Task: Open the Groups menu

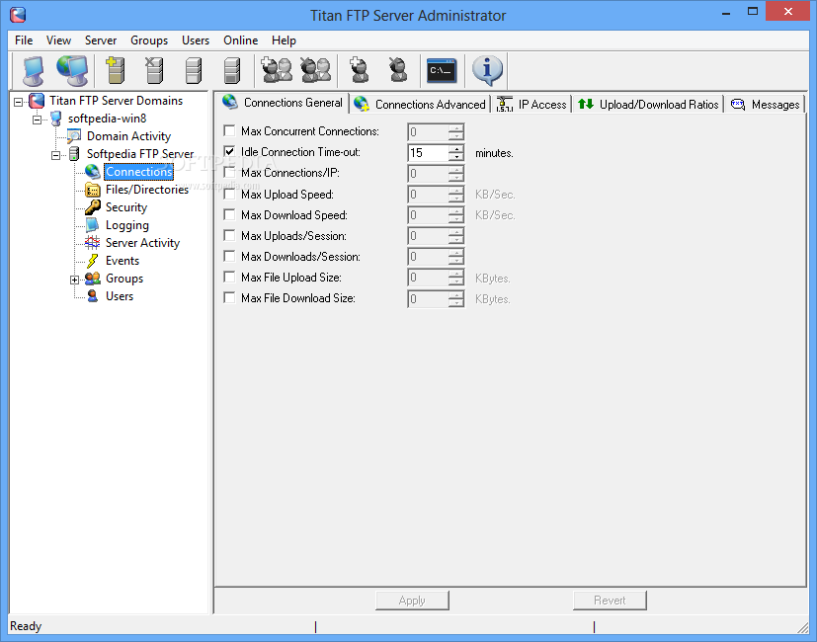Action: [149, 40]
